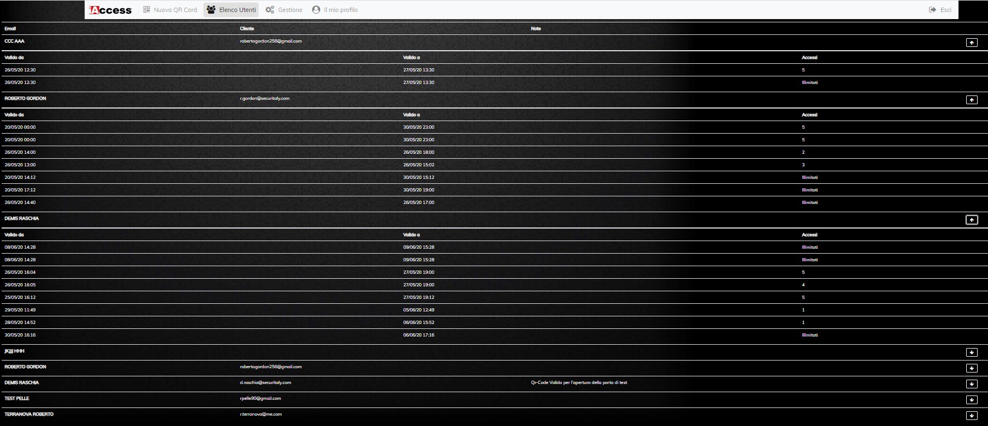The image size is (988, 426).
Task: Click the profile avatar icon in the navbar
Action: click(x=316, y=10)
